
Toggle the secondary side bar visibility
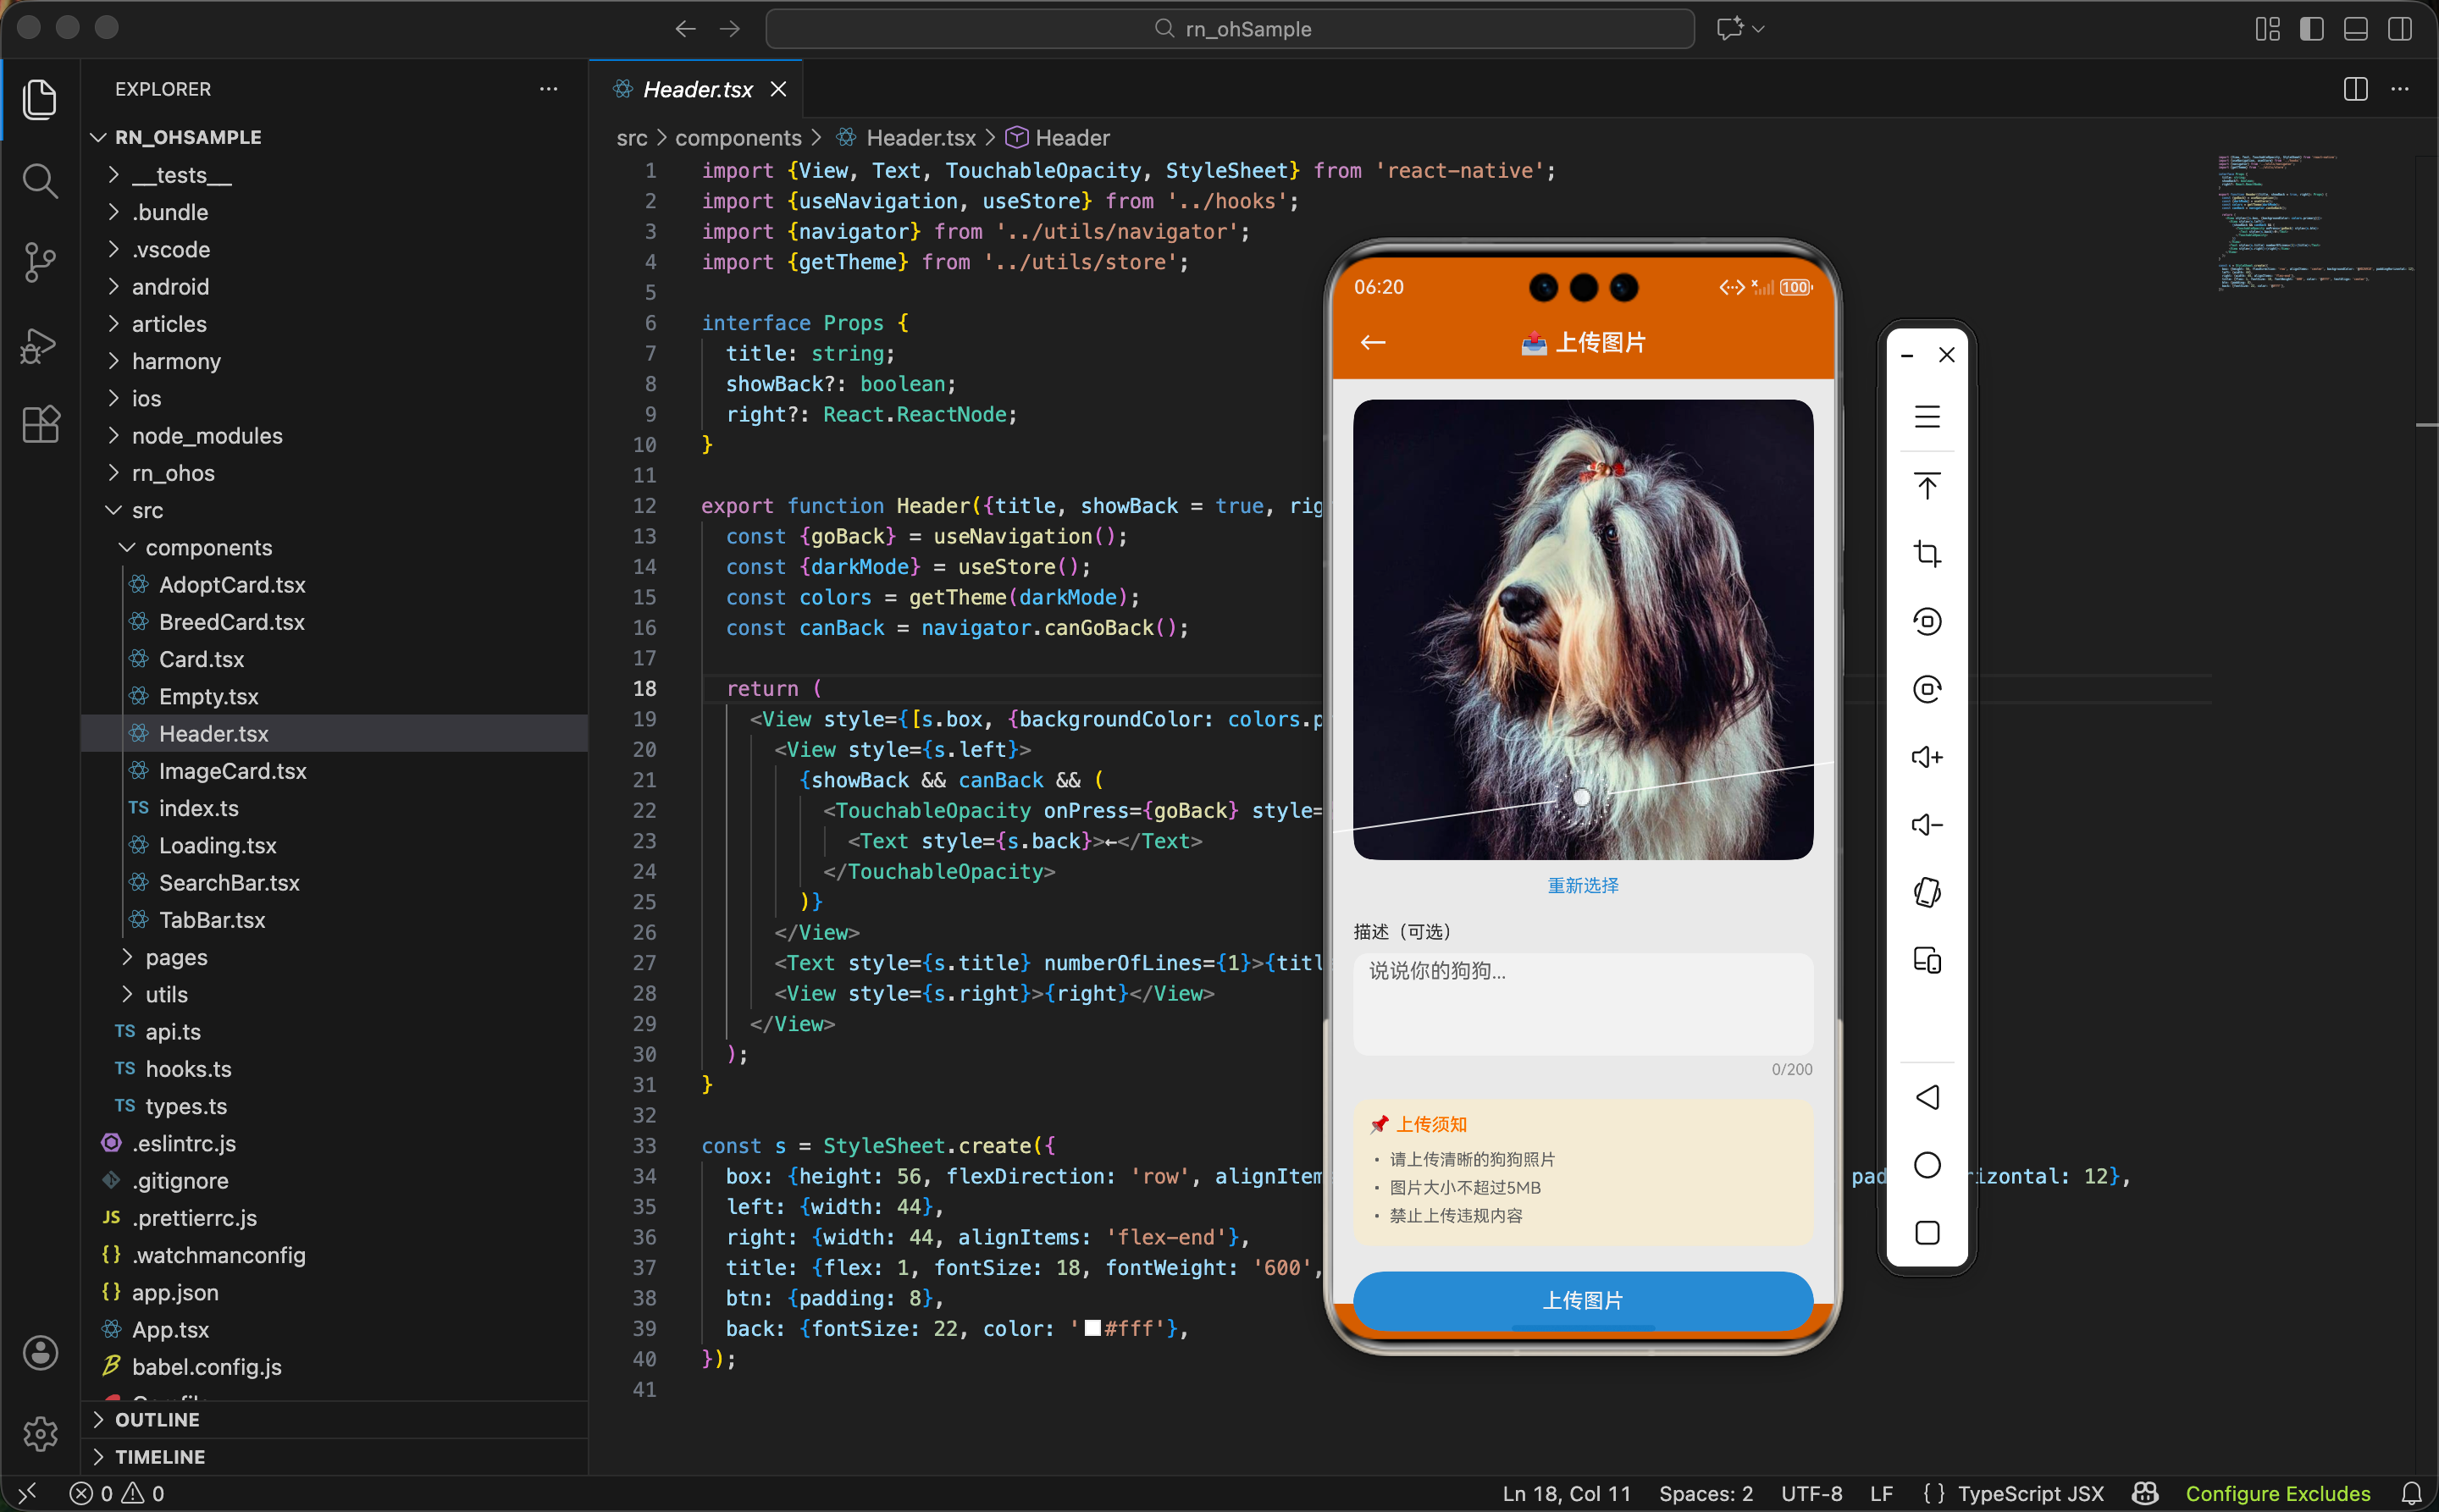click(x=2399, y=29)
